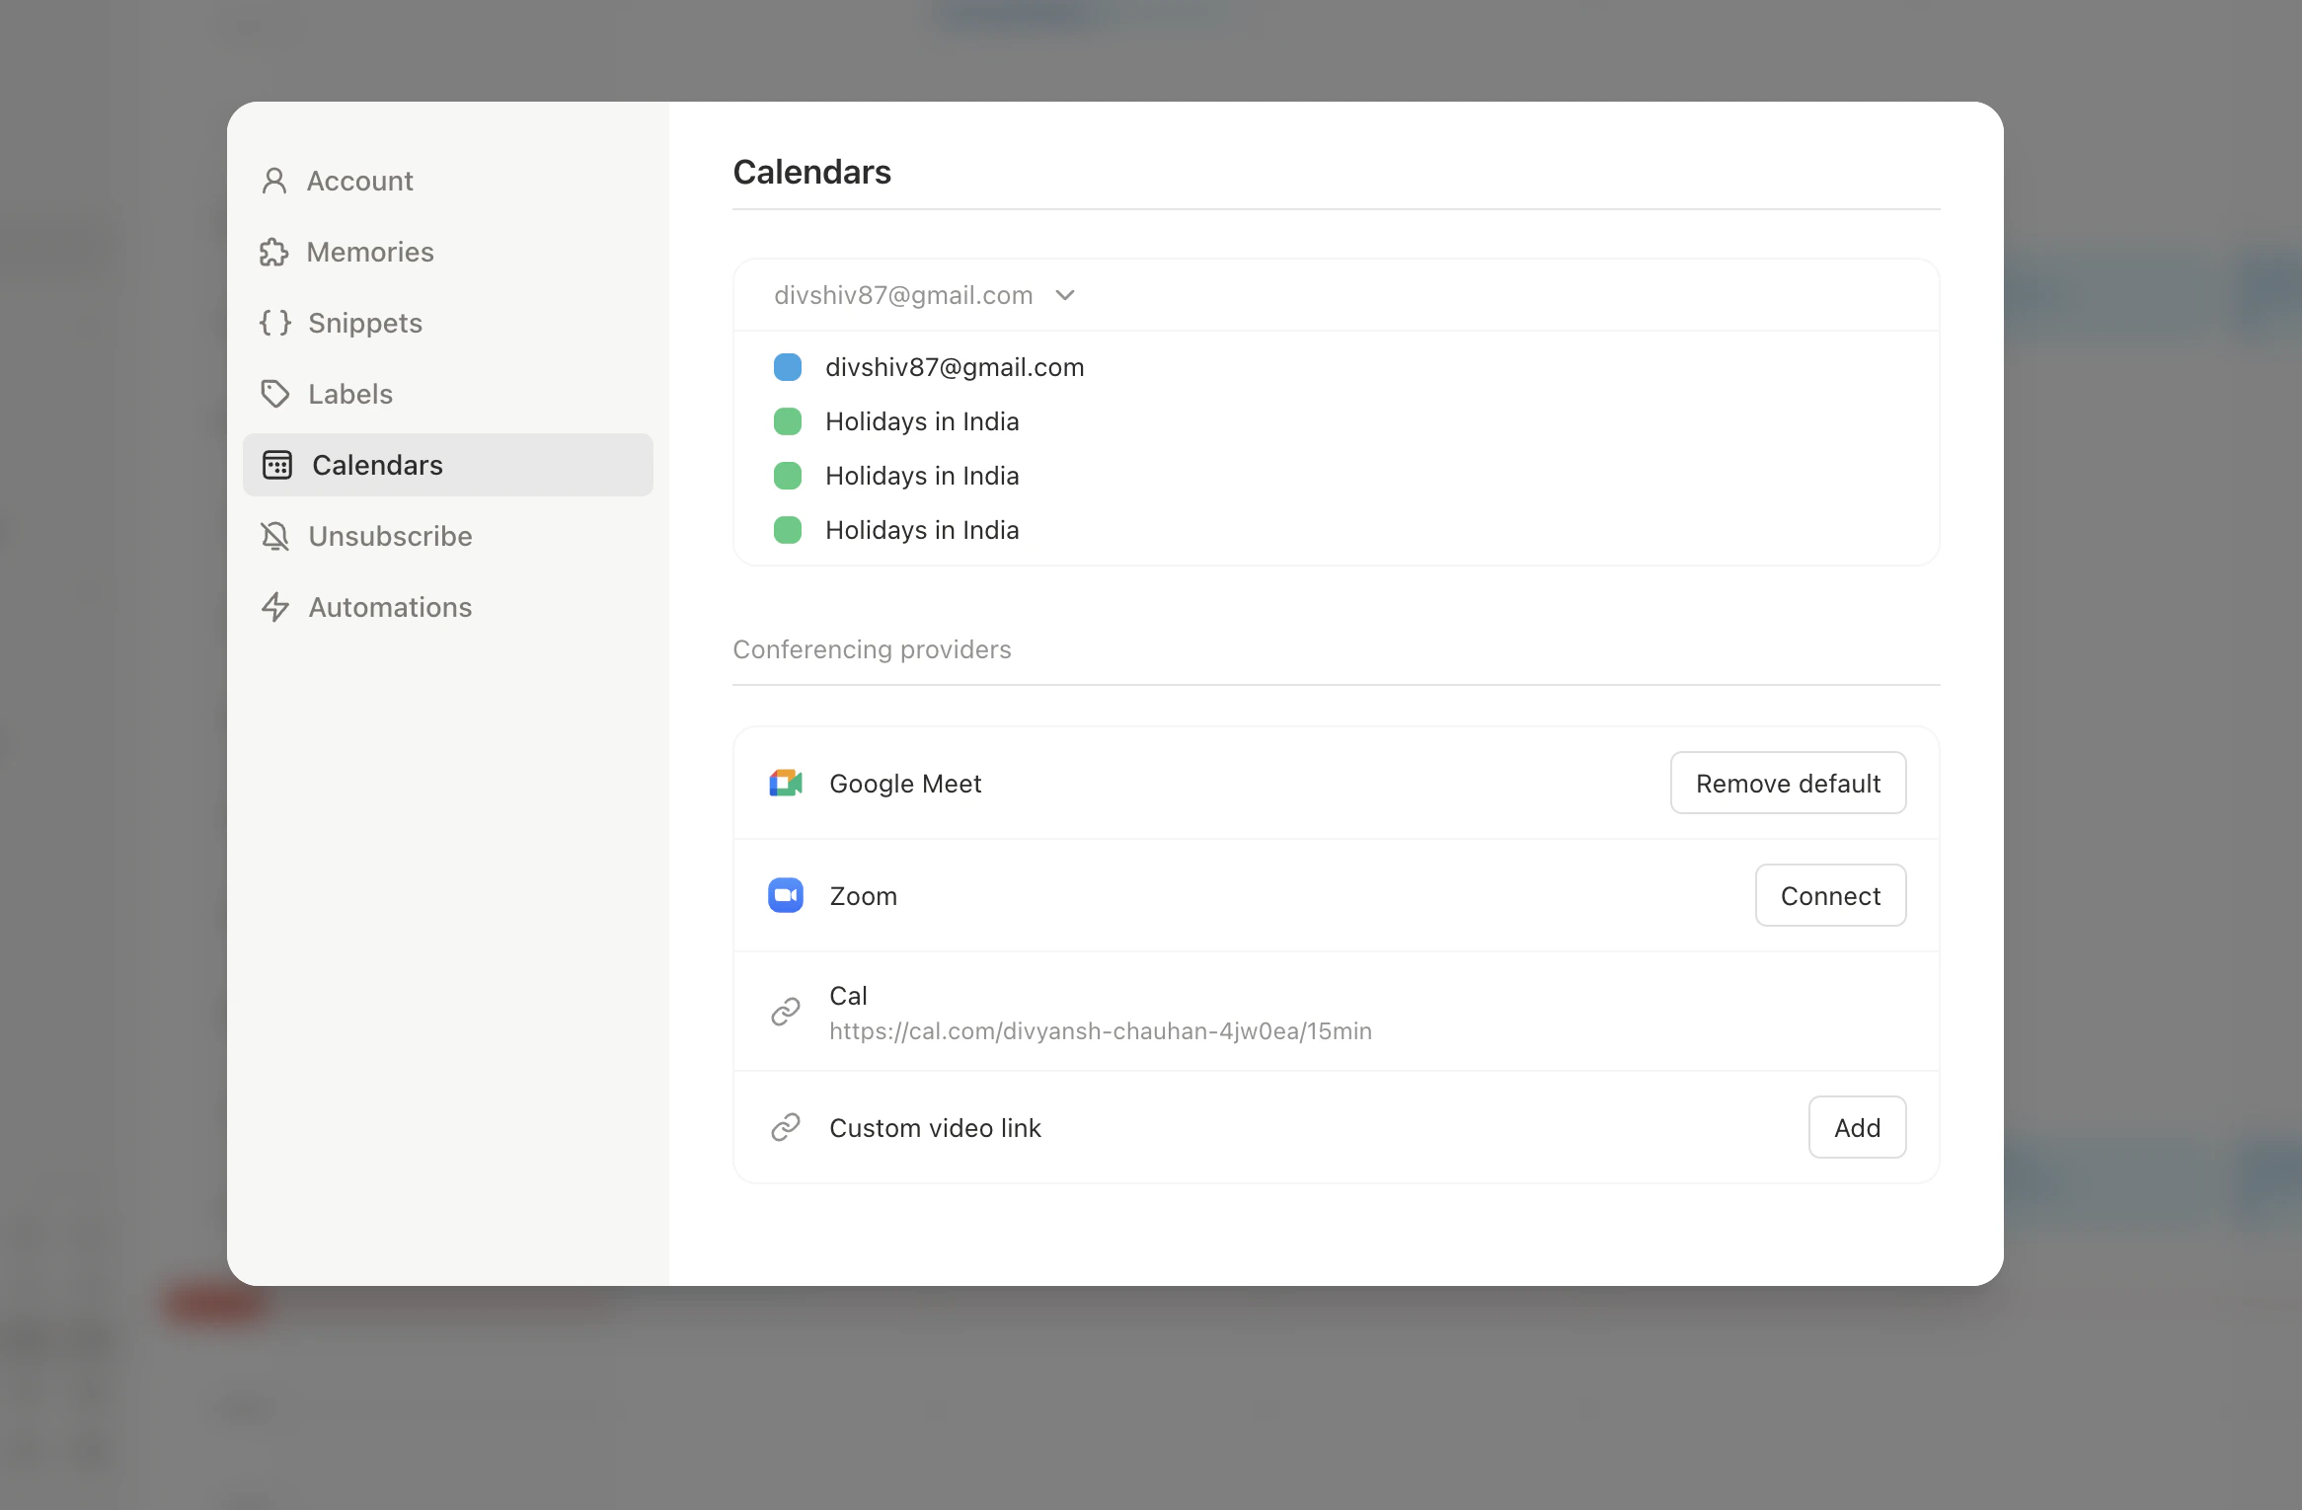Click the Zoom camera logo icon
The image size is (2302, 1510).
[786, 896]
